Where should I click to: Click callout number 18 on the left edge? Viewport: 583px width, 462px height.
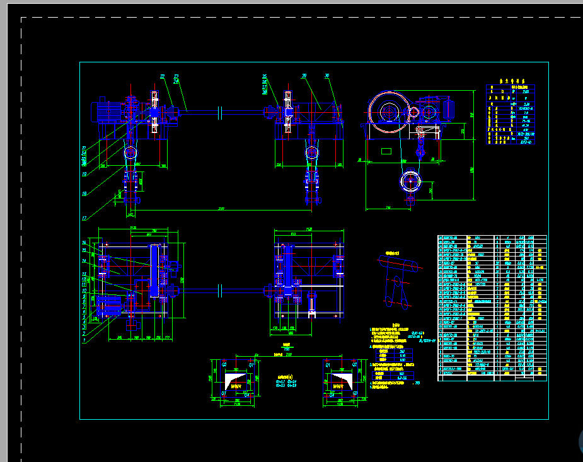point(84,193)
